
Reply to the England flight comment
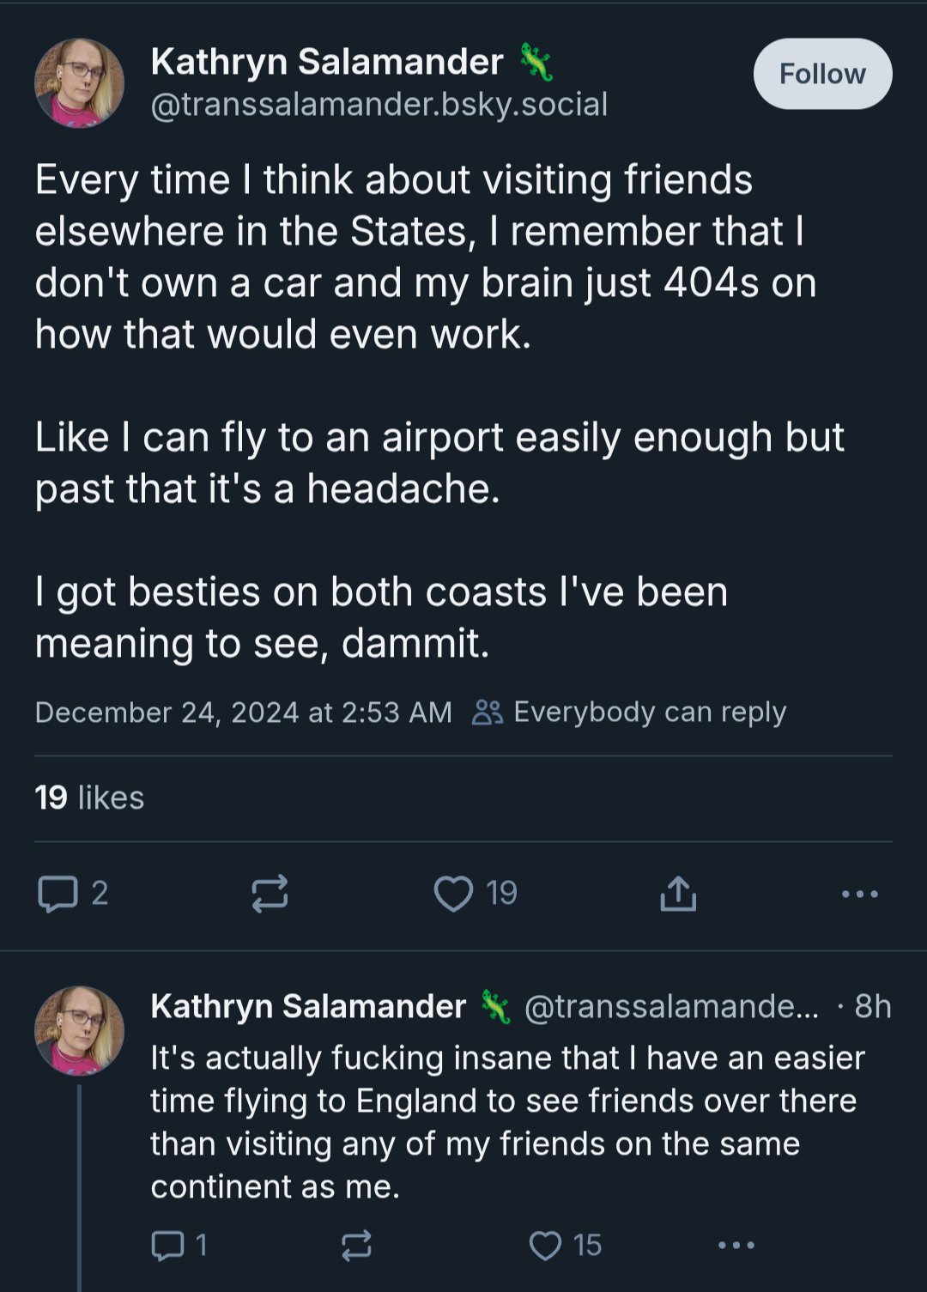tap(179, 1245)
